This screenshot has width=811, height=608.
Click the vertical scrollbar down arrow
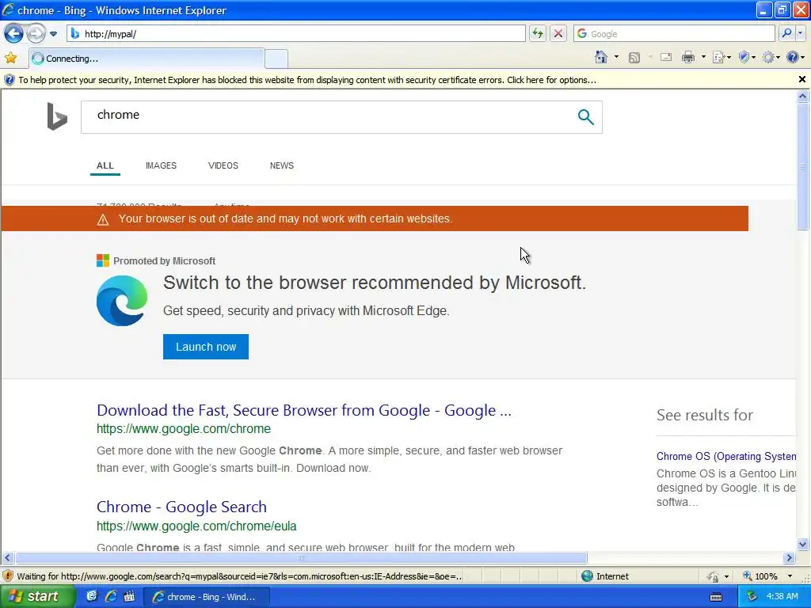(x=803, y=544)
